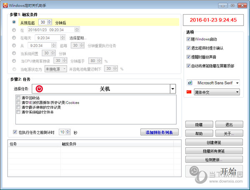Click the 检测更新... button
The width and height of the screenshot is (250, 190).
pos(214,160)
